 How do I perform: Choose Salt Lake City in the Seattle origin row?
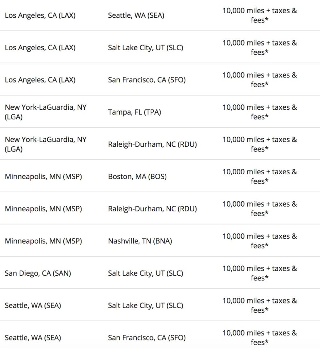point(145,306)
